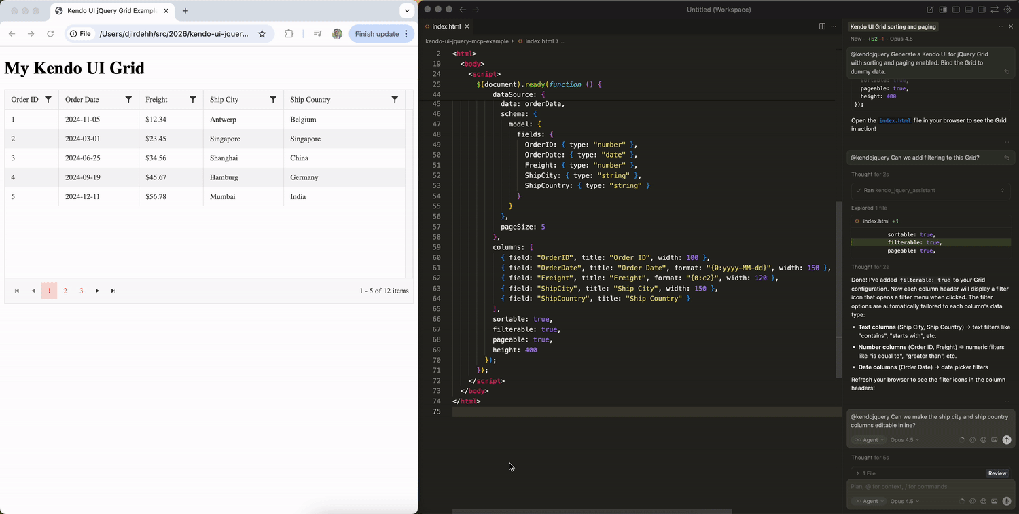The image size is (1019, 514).
Task: Click the Review button in the chat panel
Action: pos(997,473)
